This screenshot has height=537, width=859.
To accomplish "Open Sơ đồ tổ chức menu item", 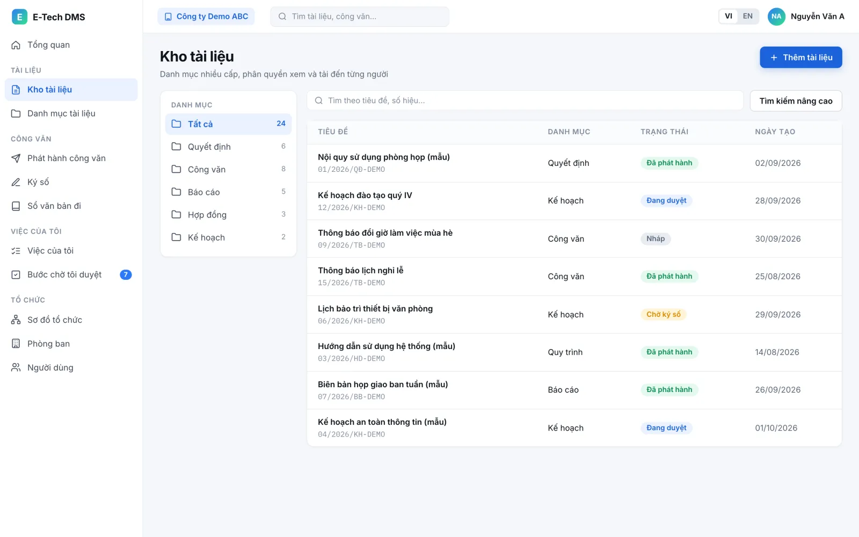I will (x=71, y=320).
